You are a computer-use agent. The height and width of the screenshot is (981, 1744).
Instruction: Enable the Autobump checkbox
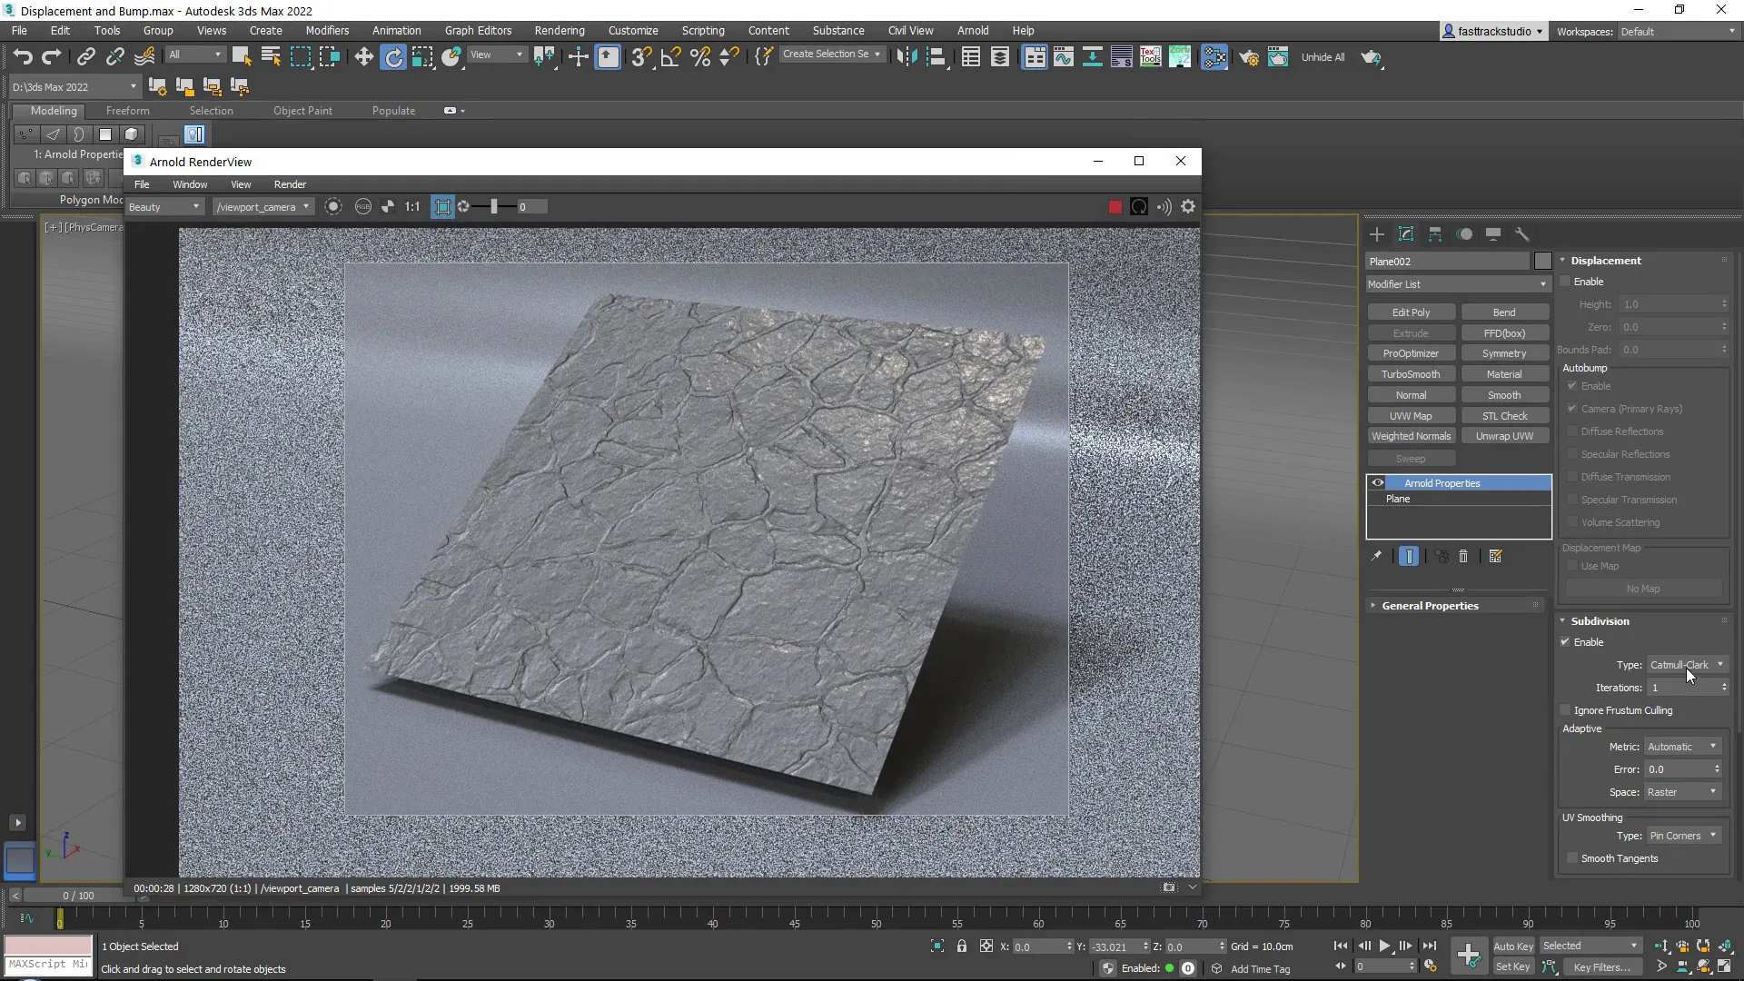1571,386
